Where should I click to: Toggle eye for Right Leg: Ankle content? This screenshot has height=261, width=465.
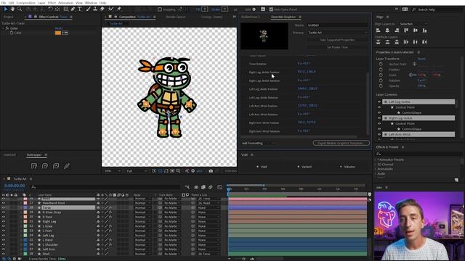379,118
